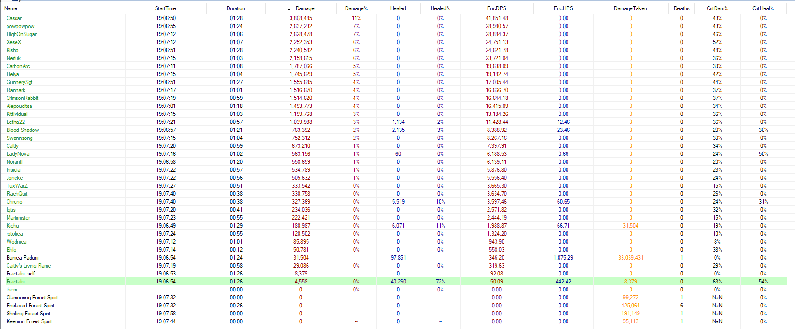Select the Cassar combatant row

[14, 18]
